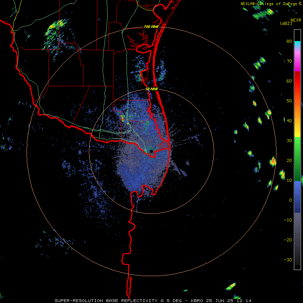Click the '50 NMI' range ring label

(152, 89)
